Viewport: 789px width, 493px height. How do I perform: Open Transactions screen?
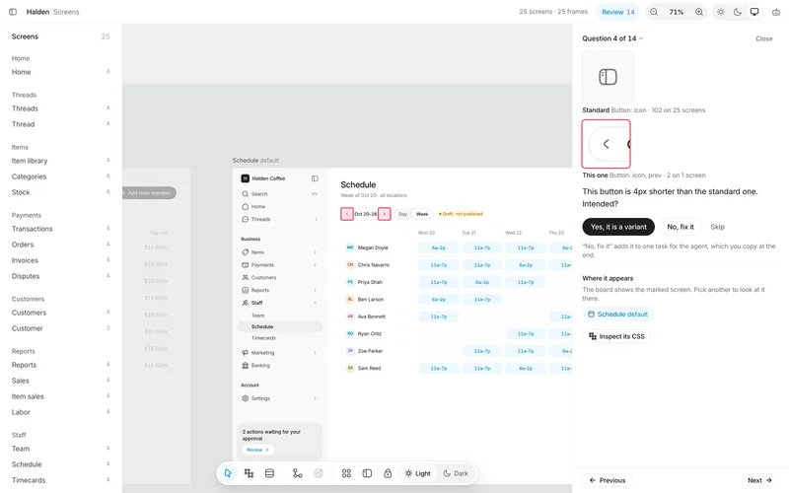click(x=60, y=229)
